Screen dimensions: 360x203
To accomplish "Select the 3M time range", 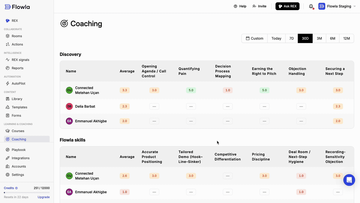I will tap(319, 38).
